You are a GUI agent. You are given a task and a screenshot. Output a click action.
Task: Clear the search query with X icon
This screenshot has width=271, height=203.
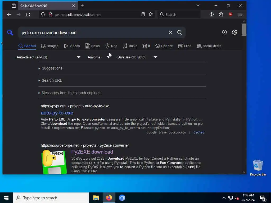coord(171,33)
